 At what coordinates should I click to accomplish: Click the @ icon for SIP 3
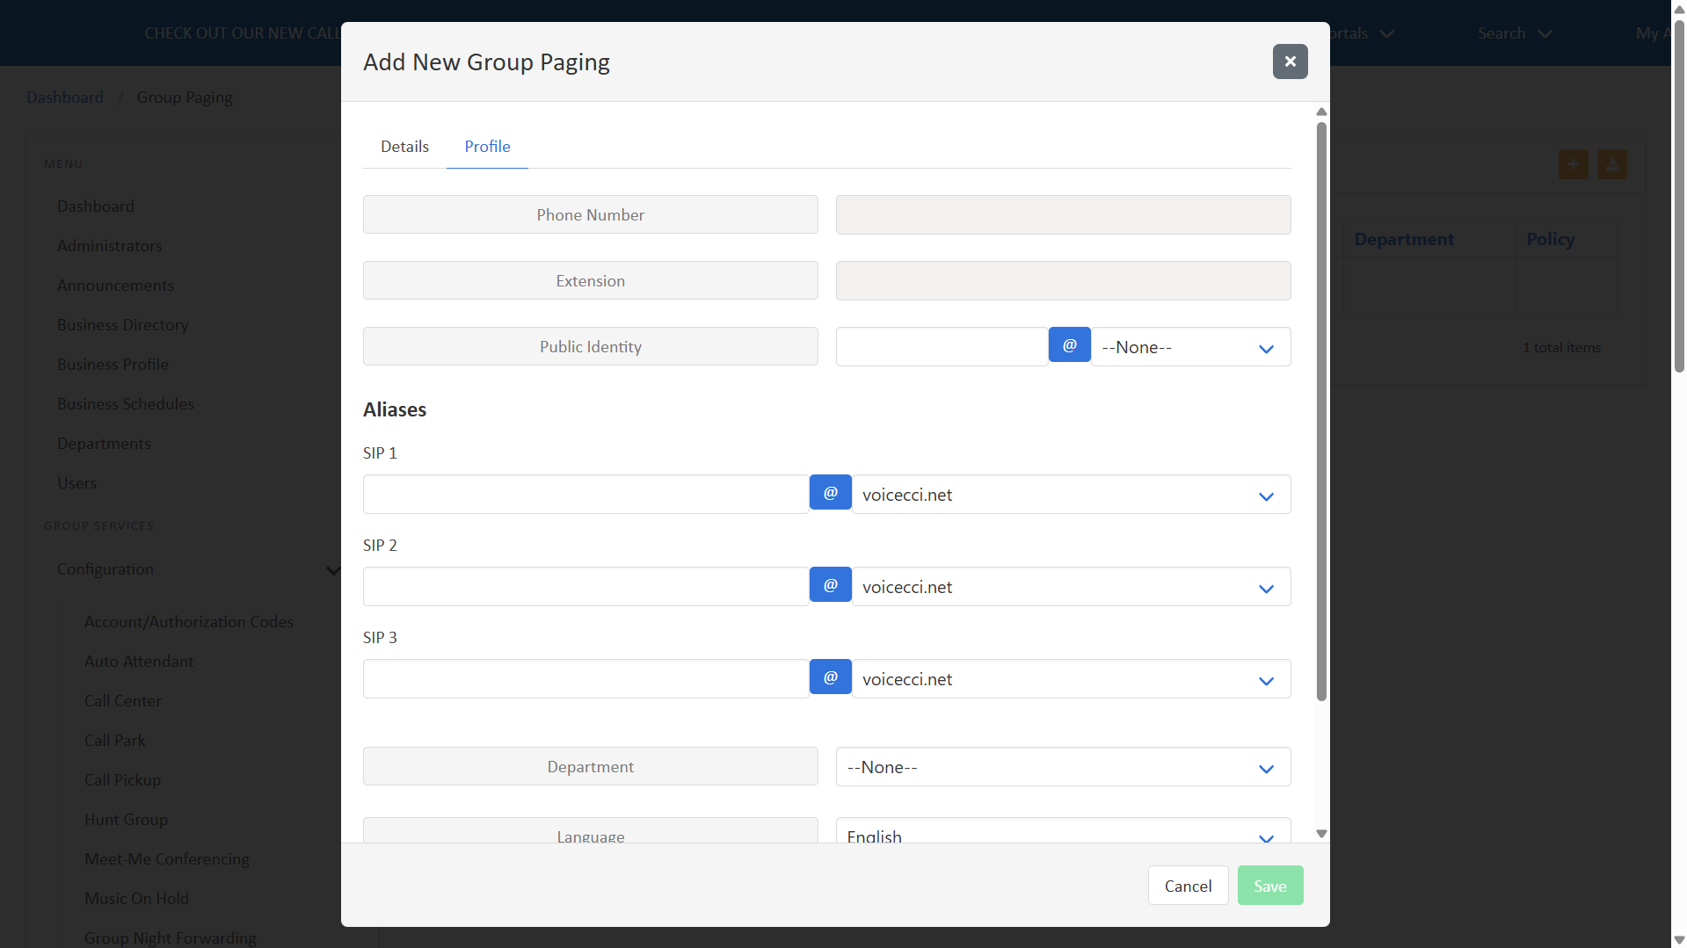tap(830, 677)
